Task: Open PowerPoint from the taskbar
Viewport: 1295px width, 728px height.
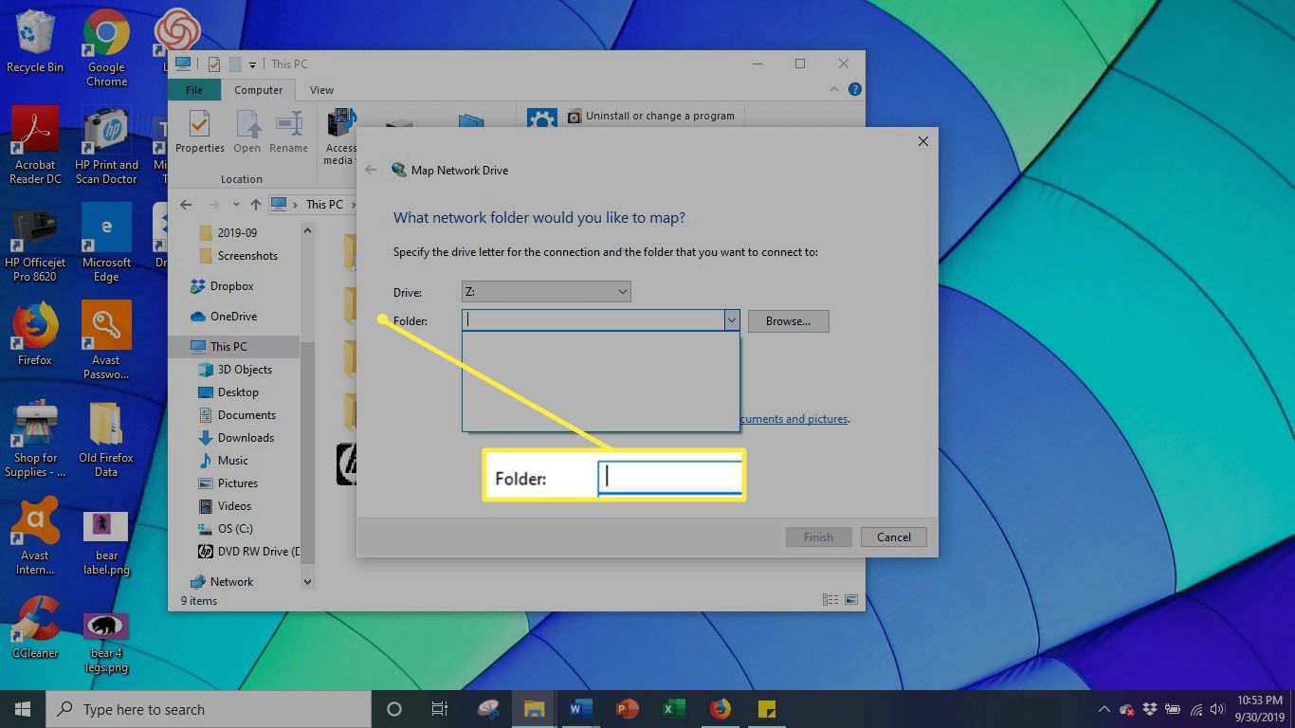Action: point(627,709)
